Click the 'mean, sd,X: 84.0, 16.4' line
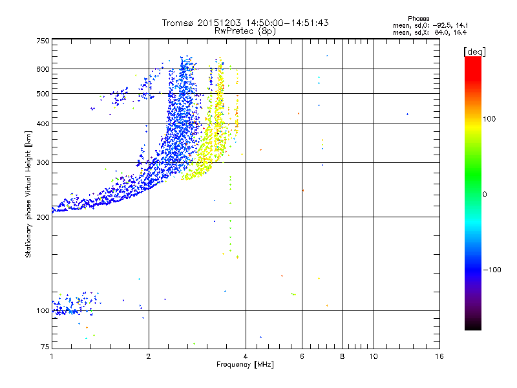Viewport: 517px width, 388px height. [430, 33]
